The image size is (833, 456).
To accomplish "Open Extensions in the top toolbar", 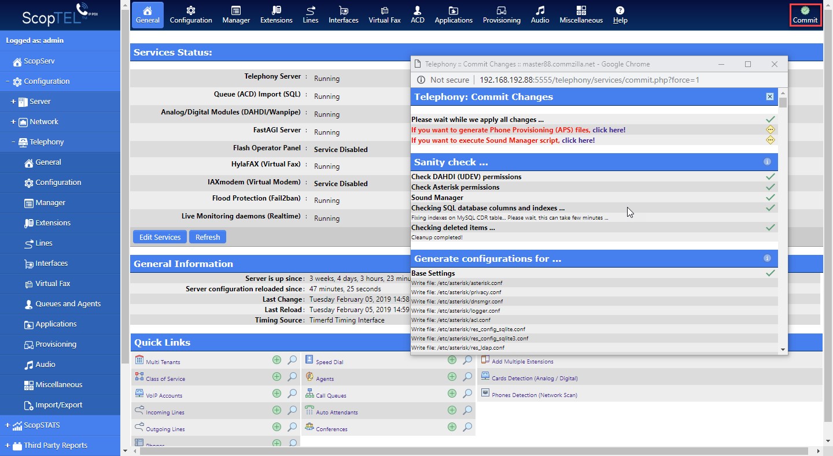I will point(277,15).
